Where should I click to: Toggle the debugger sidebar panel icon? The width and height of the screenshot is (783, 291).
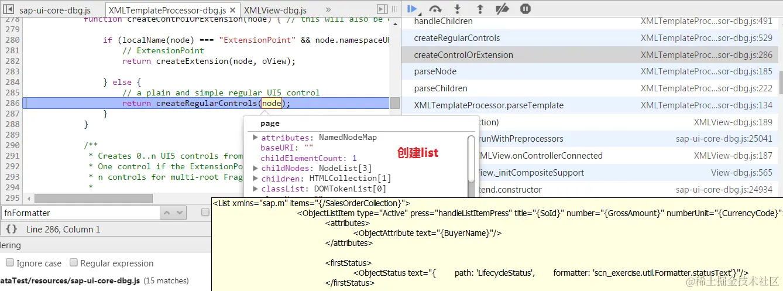point(382,9)
